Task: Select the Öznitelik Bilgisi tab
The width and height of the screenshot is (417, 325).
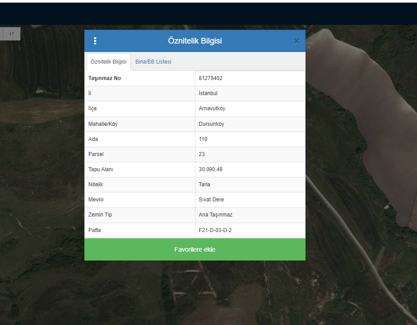Action: 108,62
